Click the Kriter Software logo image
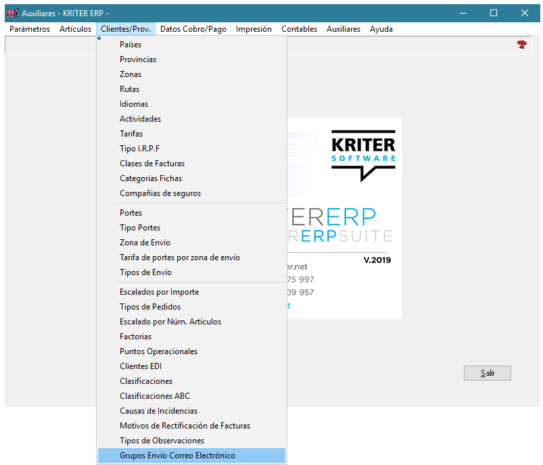The image size is (543, 465). (363, 156)
